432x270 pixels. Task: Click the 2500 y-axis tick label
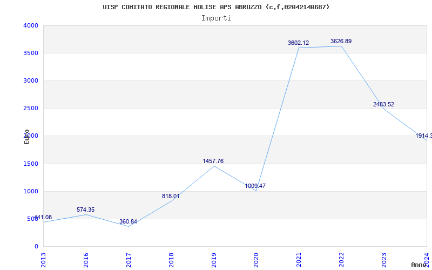(x=31, y=109)
